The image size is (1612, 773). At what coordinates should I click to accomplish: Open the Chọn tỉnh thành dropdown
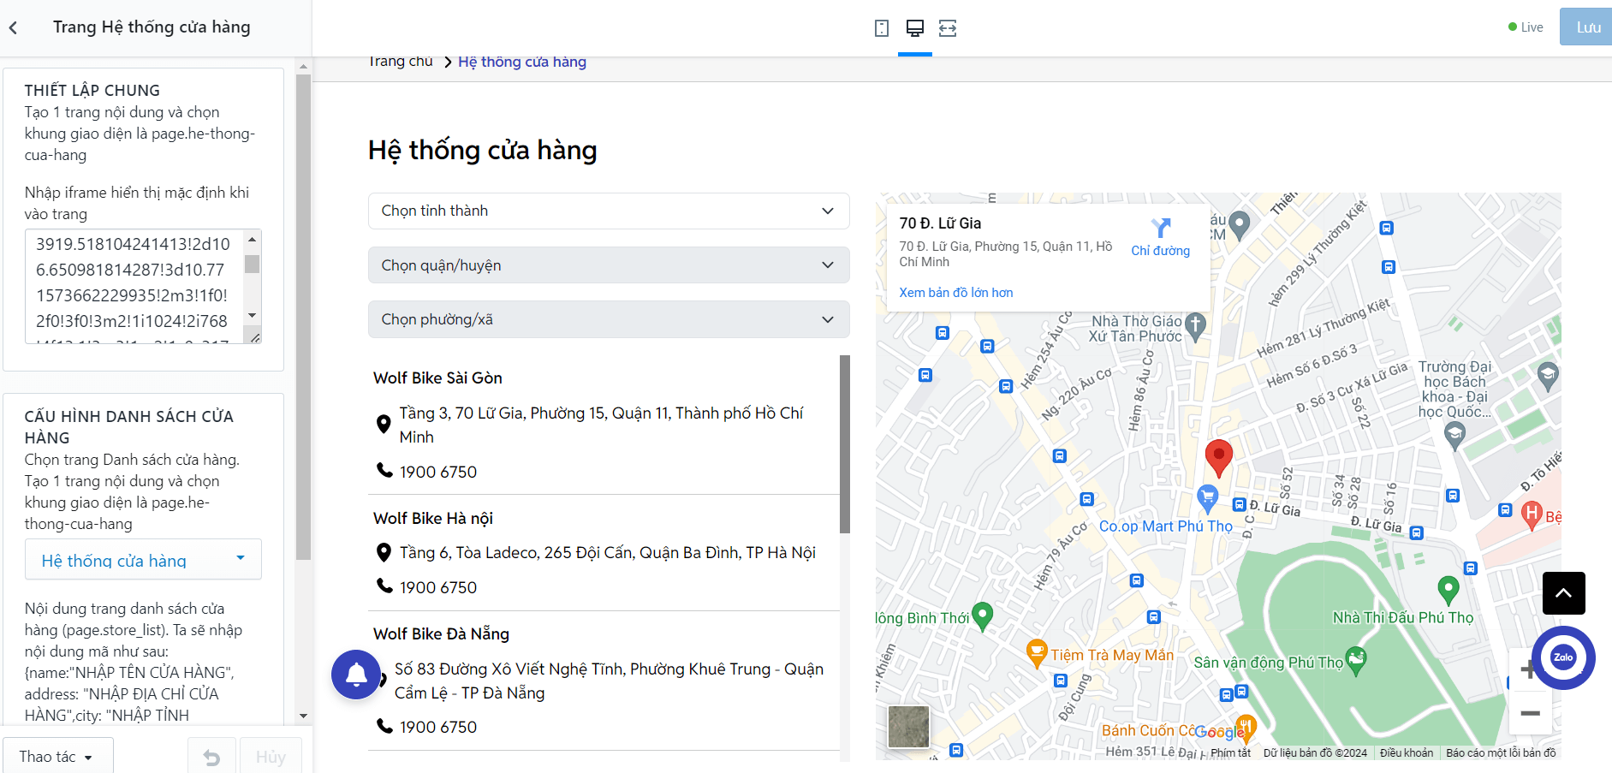pos(609,211)
